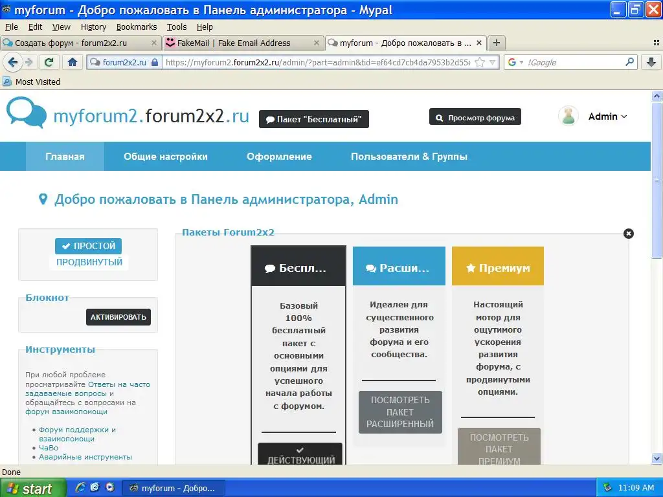Open the Admin user dropdown
Screen dimensions: 663x497
[607, 116]
